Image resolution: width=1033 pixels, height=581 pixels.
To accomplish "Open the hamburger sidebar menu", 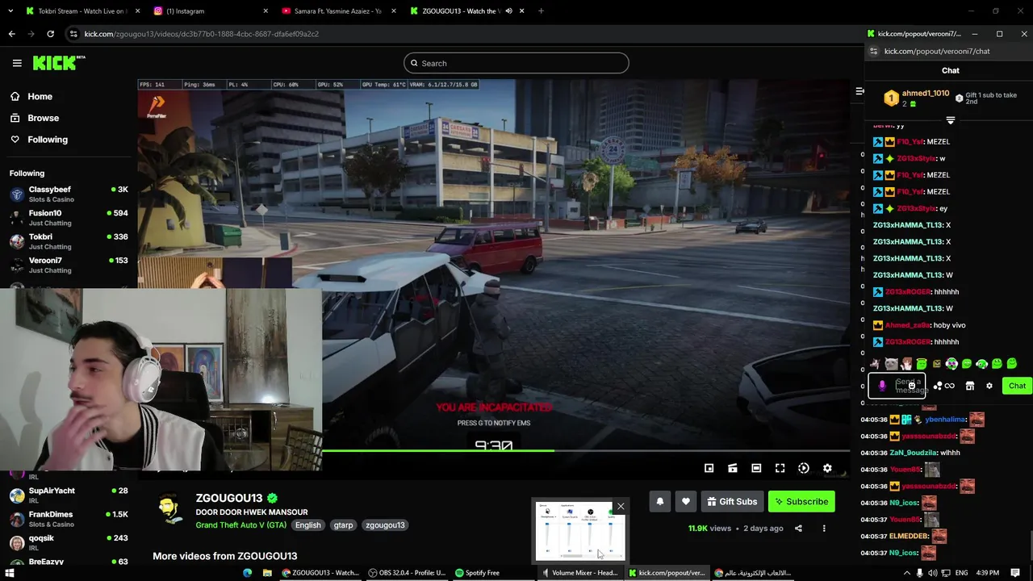I will coord(17,63).
